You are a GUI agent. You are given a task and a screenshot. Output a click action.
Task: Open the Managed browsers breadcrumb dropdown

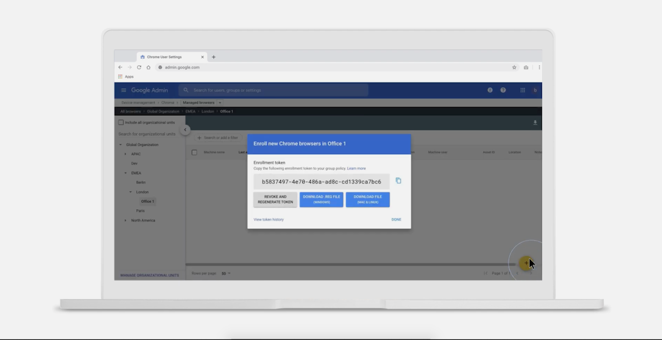click(x=220, y=103)
